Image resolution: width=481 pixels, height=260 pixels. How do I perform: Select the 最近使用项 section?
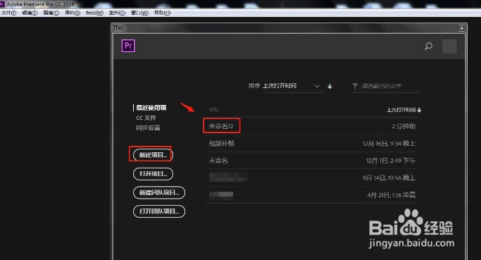(x=151, y=108)
